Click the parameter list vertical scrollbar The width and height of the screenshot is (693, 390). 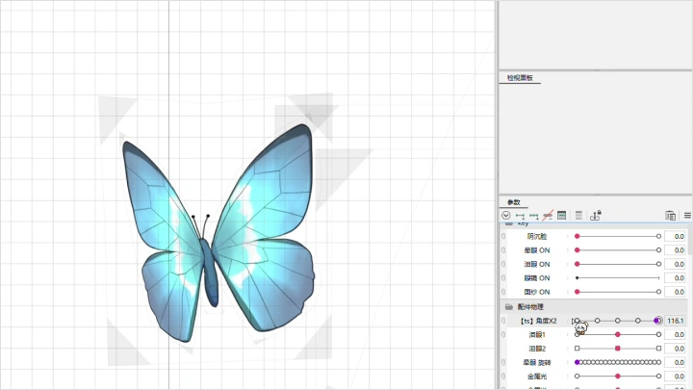coord(690,241)
